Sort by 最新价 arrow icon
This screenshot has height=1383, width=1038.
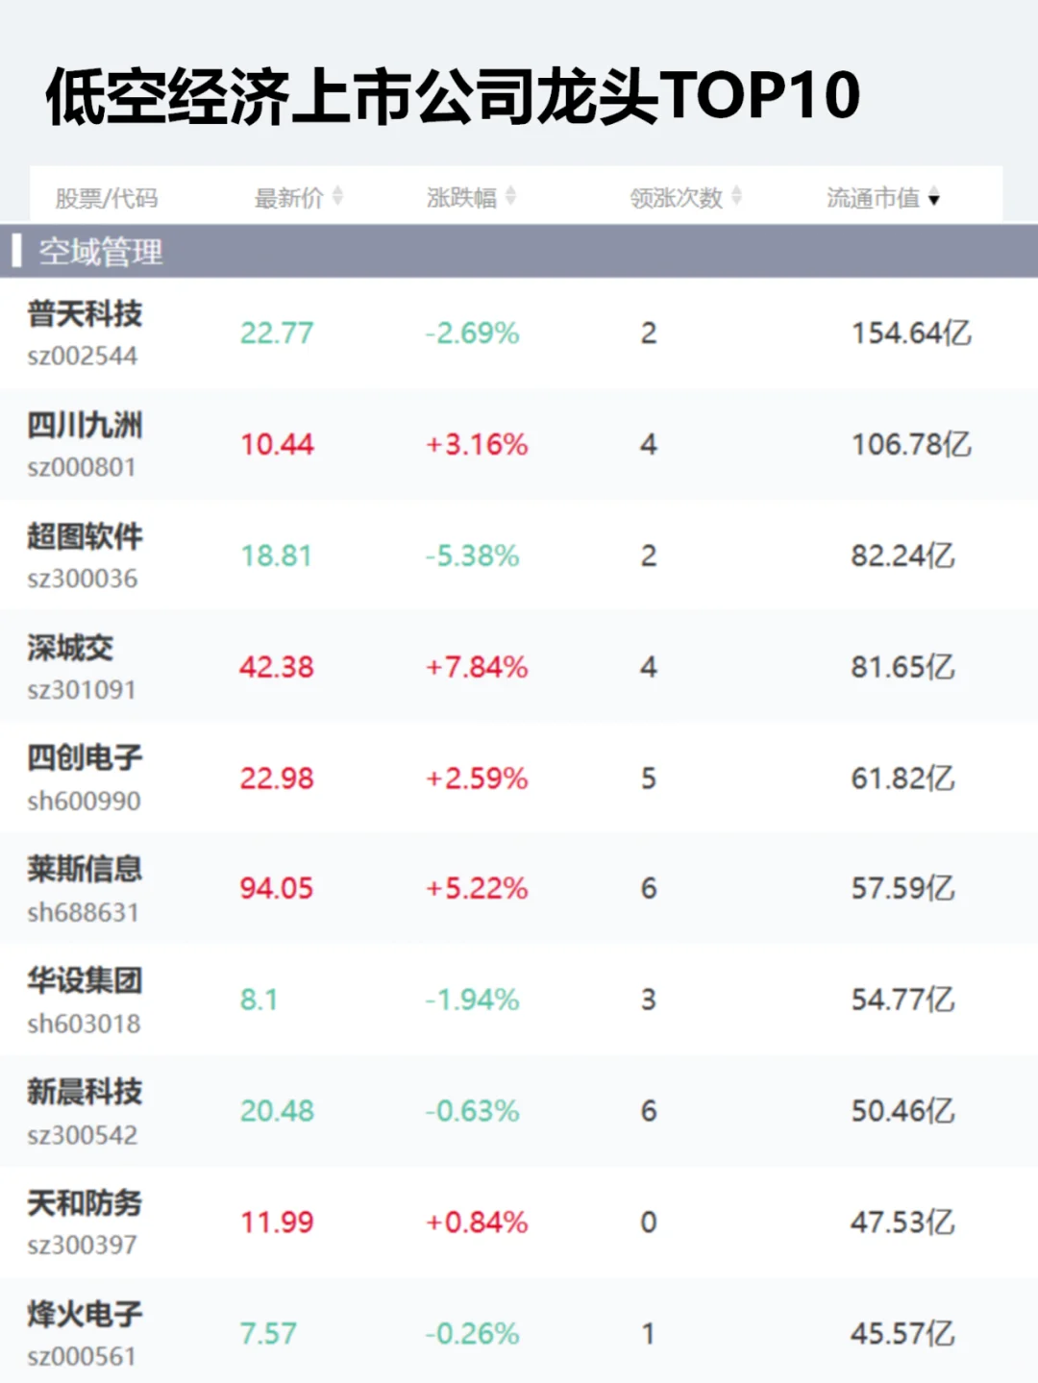[337, 197]
